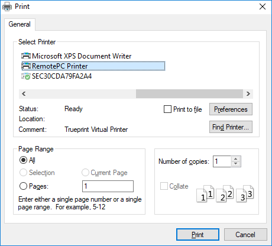This screenshot has width=272, height=246.
Task: Close the Print dialog window
Action: pos(263,7)
